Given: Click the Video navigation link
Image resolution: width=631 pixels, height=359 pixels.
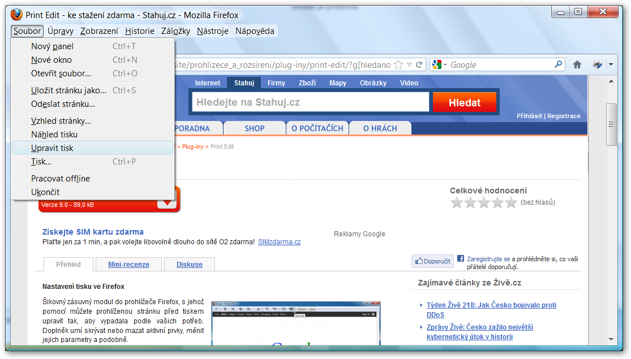Looking at the screenshot, I should [409, 83].
